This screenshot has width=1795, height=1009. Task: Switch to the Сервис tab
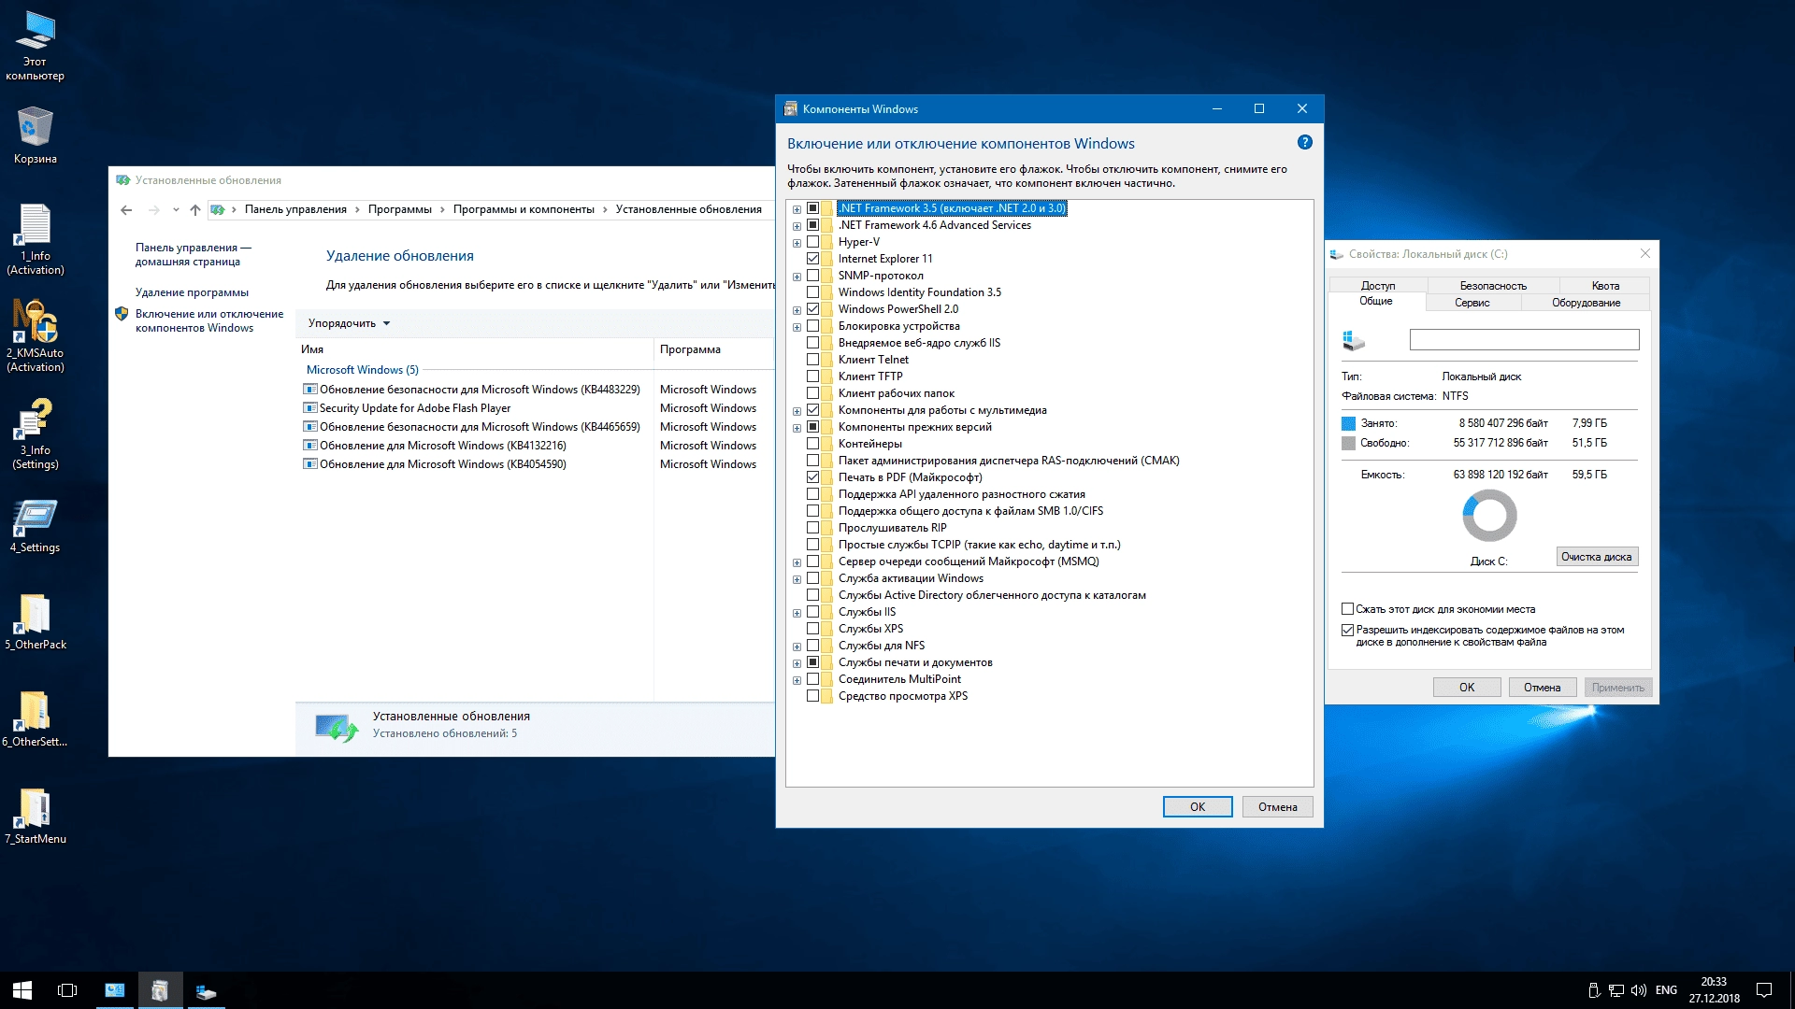pos(1472,303)
